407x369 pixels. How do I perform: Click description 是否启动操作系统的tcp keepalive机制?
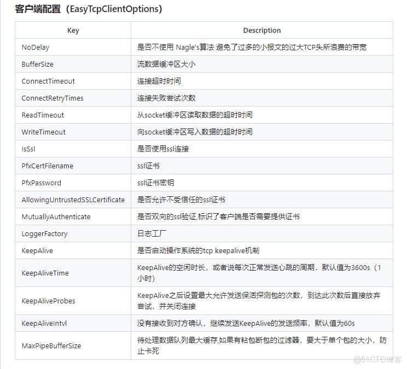(198, 250)
